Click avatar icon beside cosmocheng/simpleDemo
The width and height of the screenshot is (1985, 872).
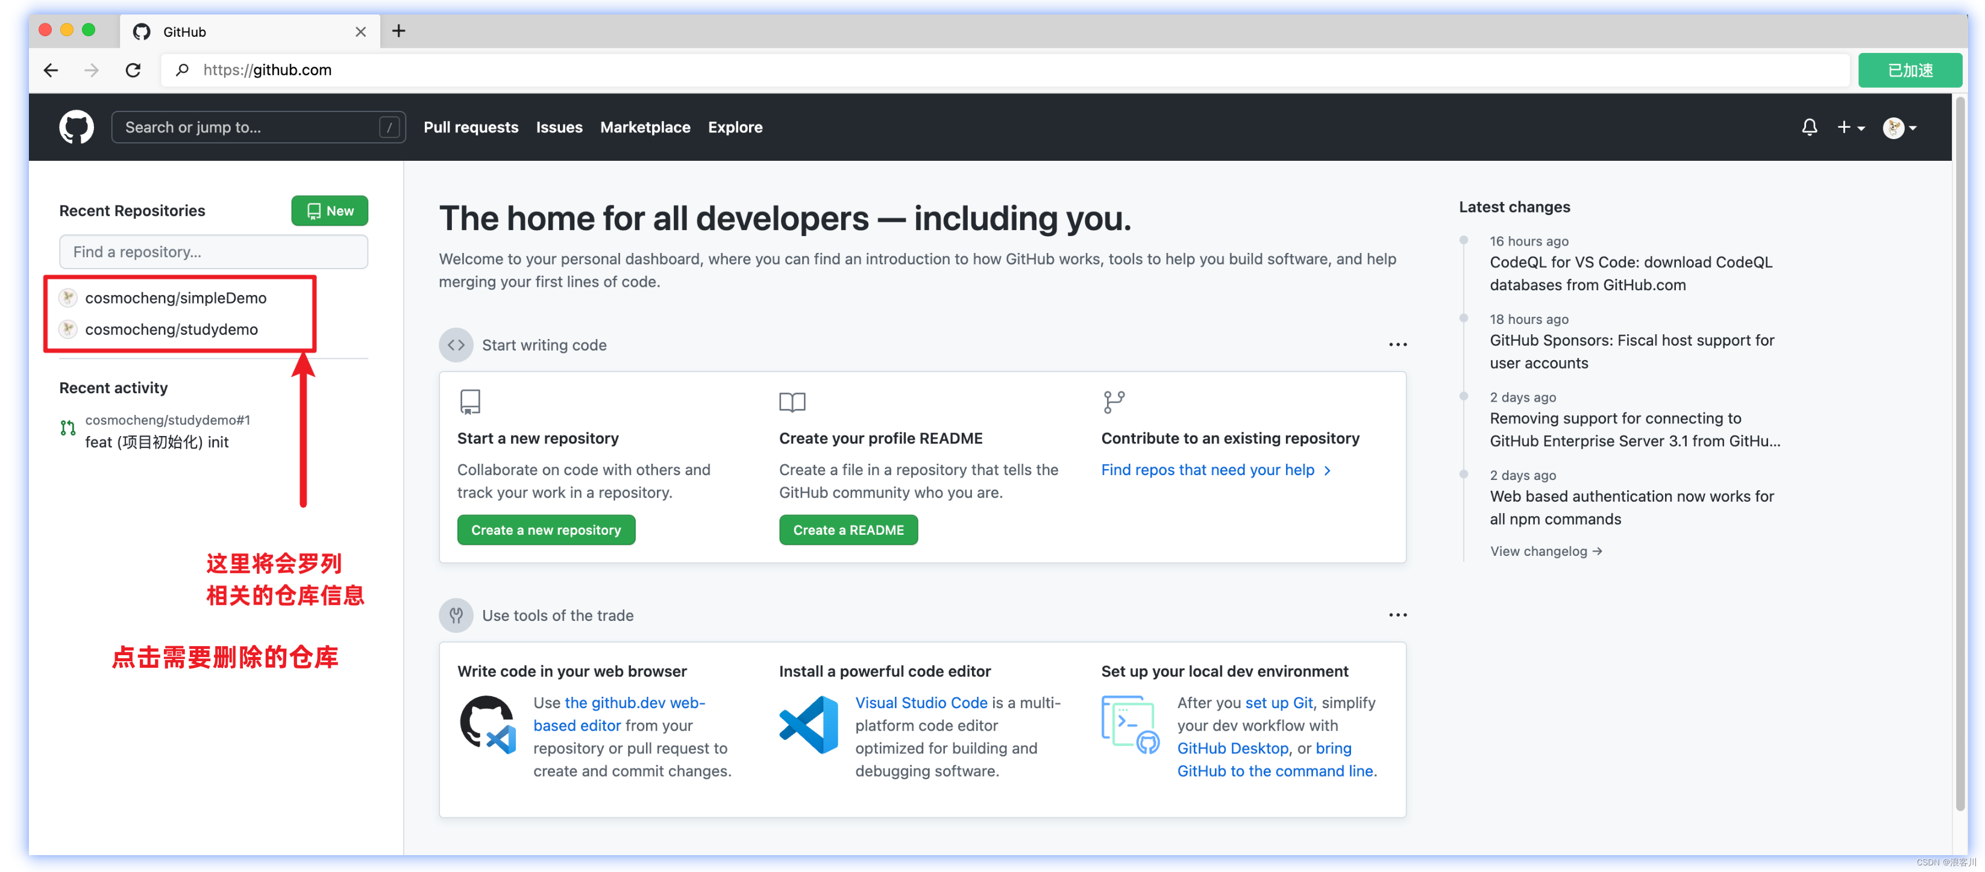tap(68, 297)
